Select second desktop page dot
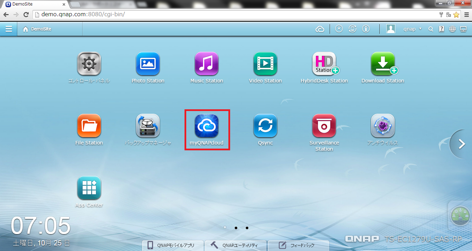 point(236,228)
